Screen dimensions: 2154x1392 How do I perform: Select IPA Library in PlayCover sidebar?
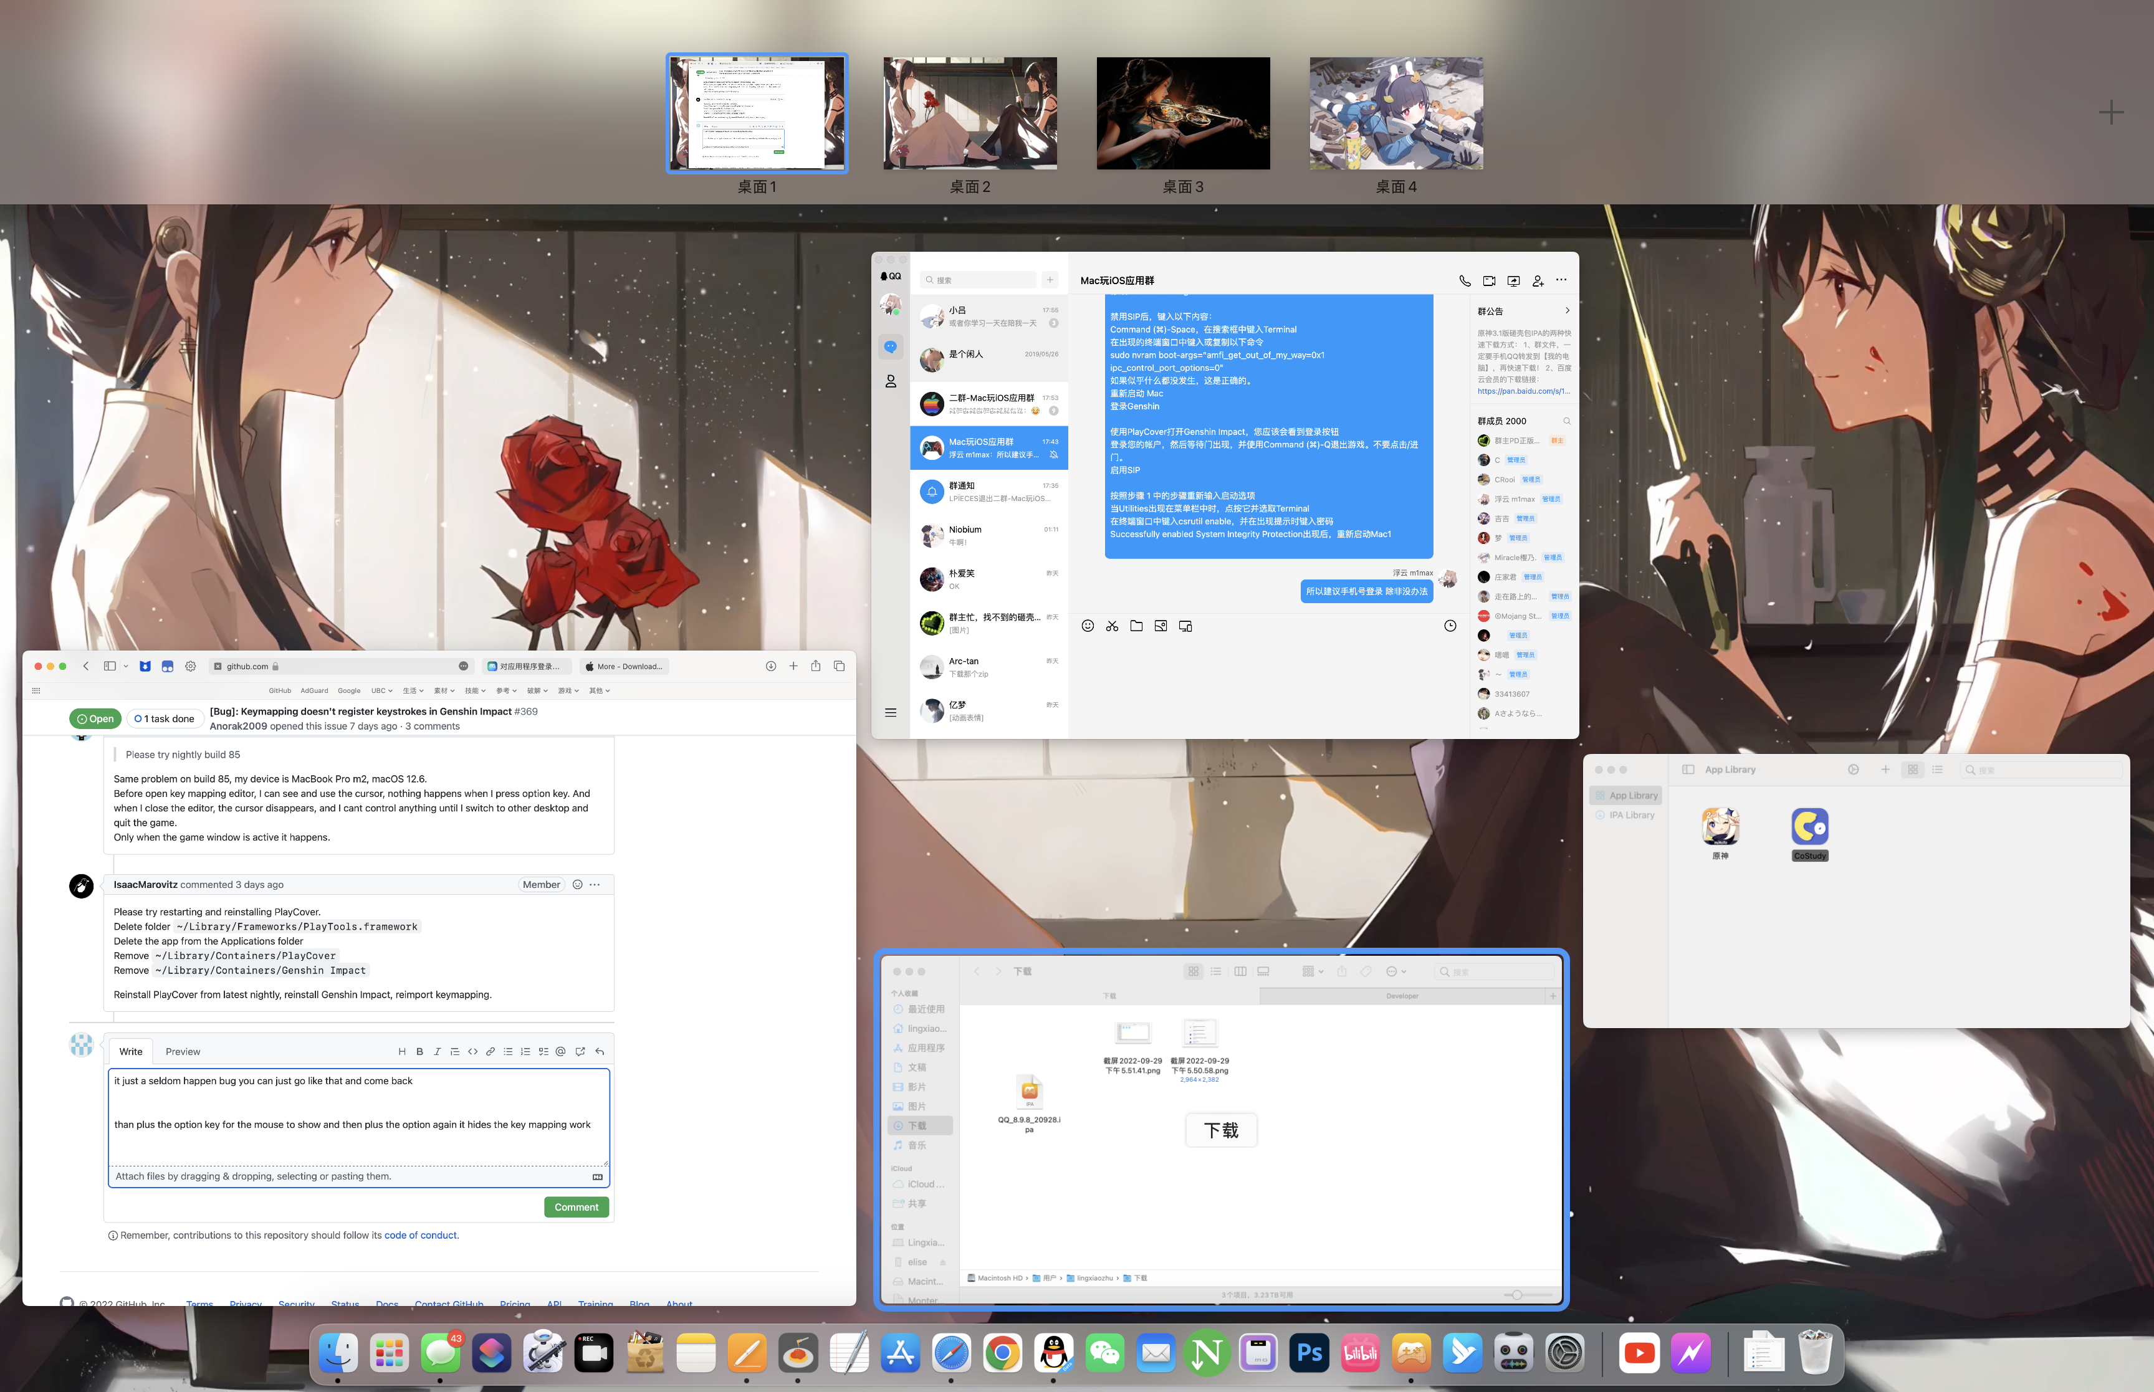coord(1630,814)
